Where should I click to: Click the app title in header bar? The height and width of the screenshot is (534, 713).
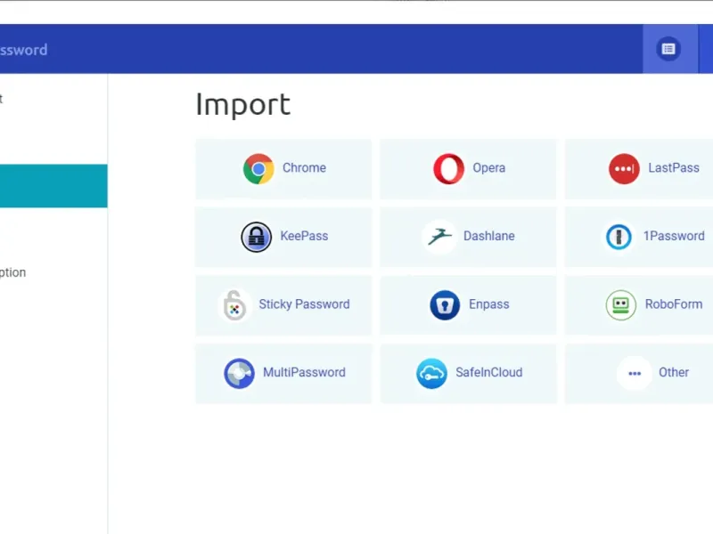[24, 50]
